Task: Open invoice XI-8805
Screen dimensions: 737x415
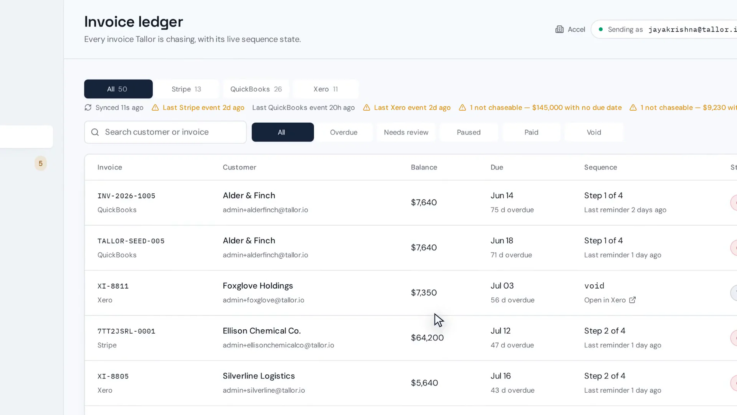Action: click(x=113, y=377)
